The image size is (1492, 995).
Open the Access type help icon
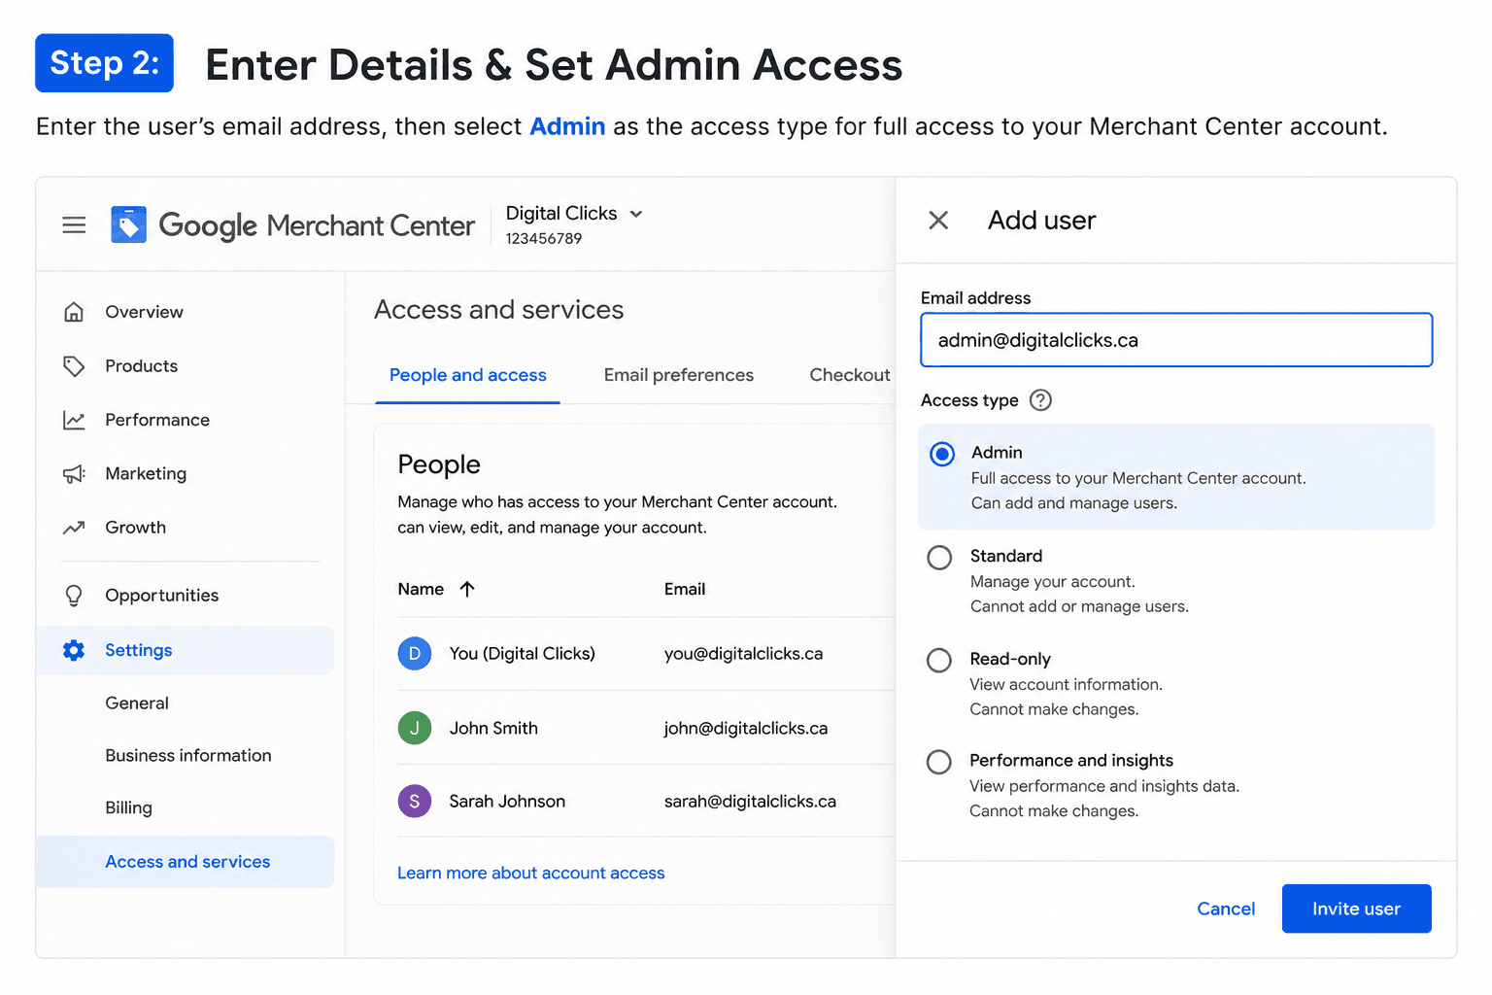click(1040, 400)
